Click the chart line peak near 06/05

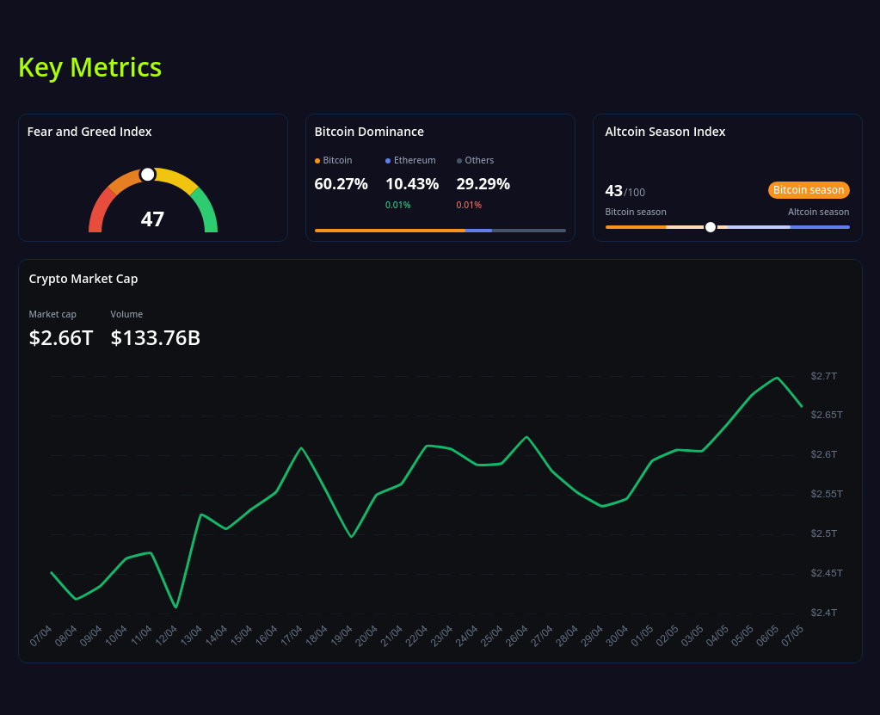tap(778, 378)
